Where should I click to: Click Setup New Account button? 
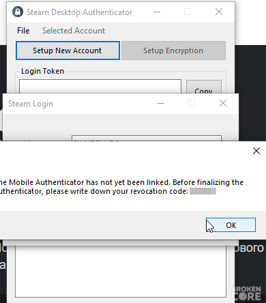68,50
